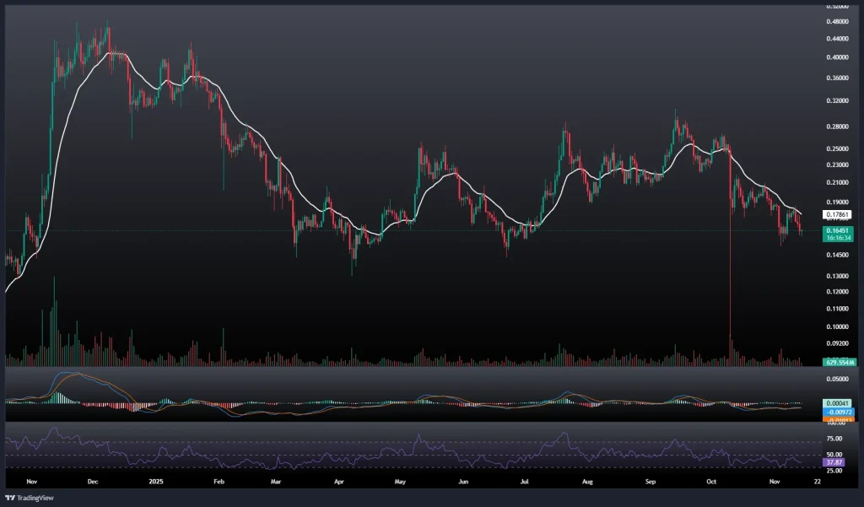Select the blue -0.00972 MACD label

click(839, 411)
